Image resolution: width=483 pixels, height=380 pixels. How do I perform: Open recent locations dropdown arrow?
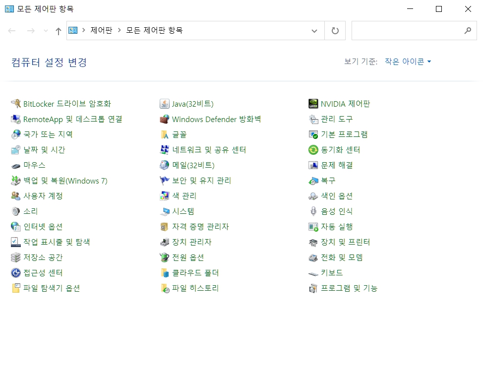(46, 31)
